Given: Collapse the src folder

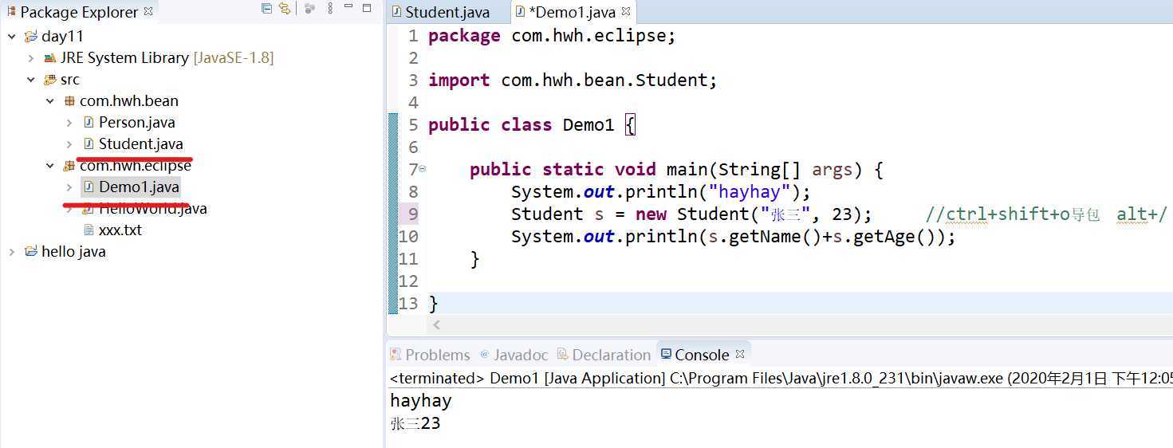Looking at the screenshot, I should [30, 80].
